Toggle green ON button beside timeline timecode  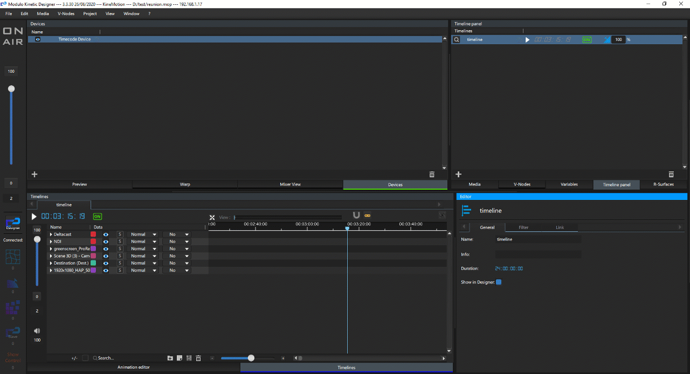click(98, 216)
